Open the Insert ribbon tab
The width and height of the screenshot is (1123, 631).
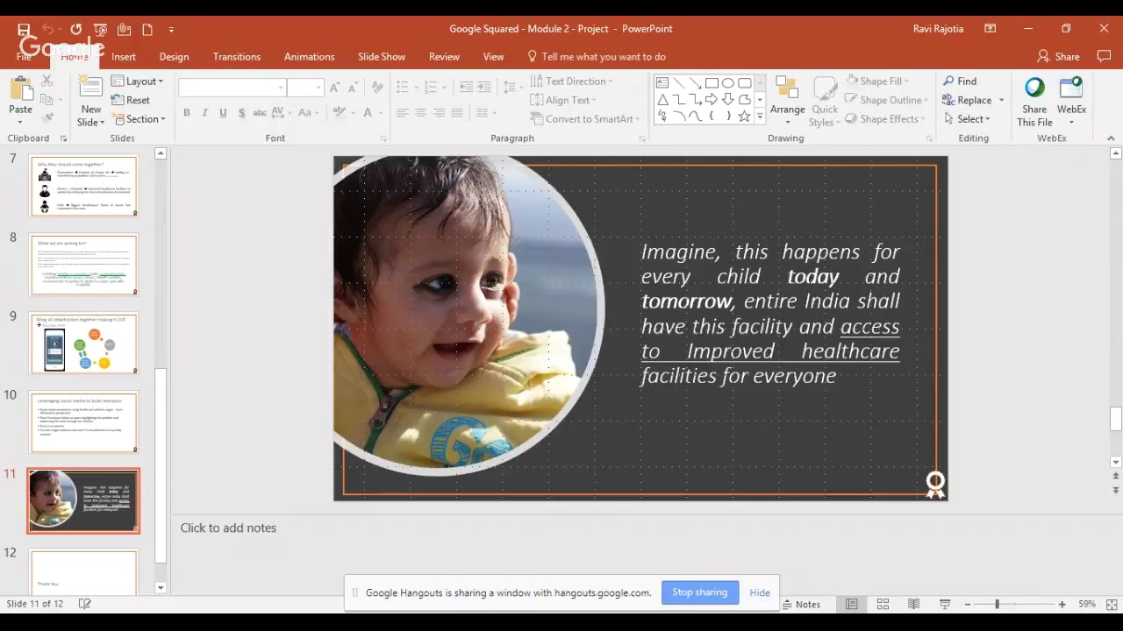(124, 57)
